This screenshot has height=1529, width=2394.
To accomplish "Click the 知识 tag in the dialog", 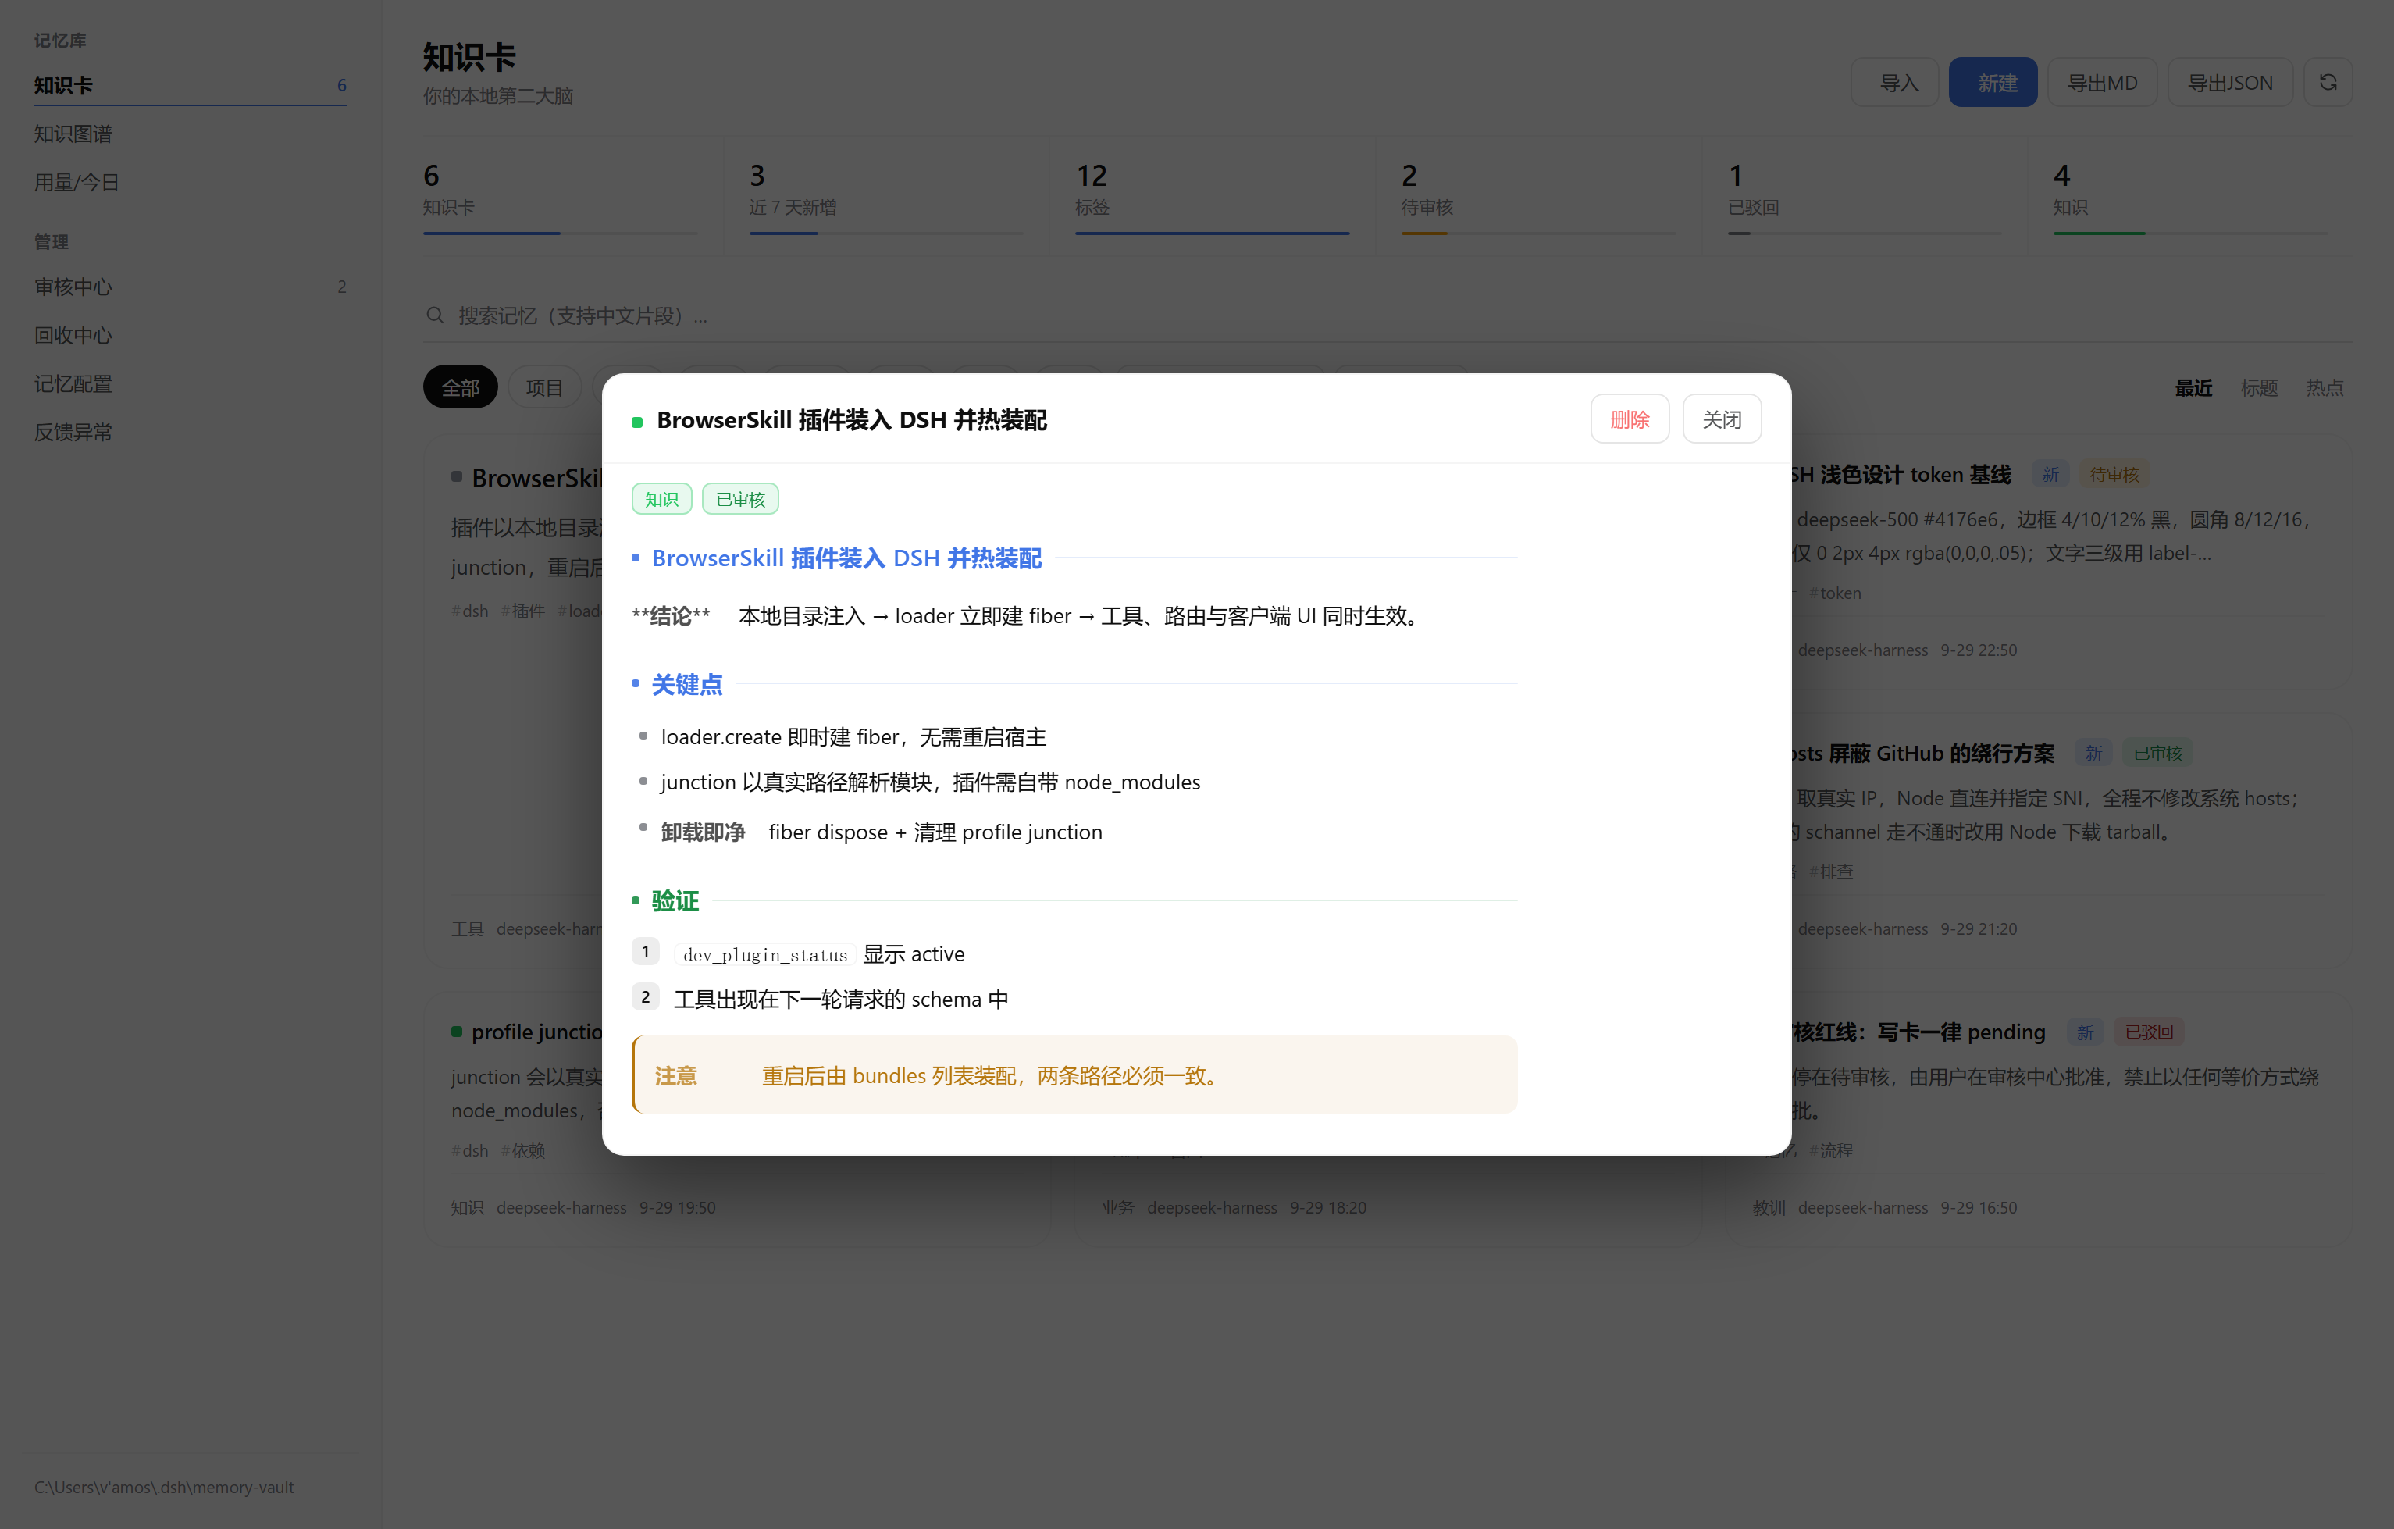I will click(661, 499).
